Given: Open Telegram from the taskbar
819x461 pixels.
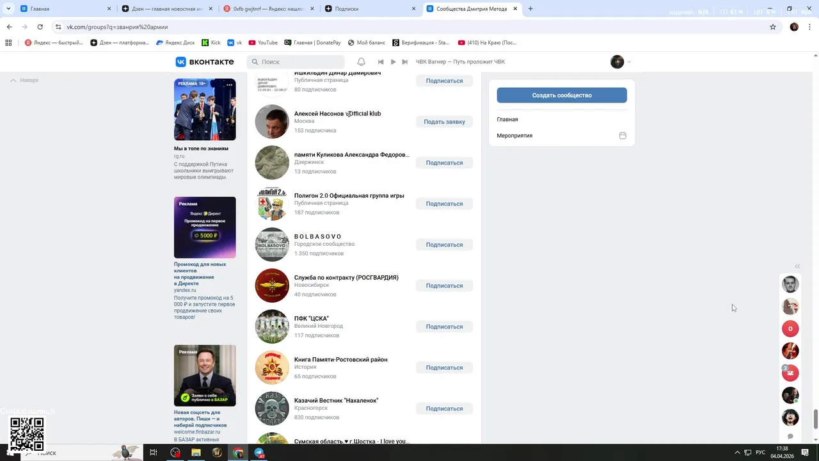Looking at the screenshot, I should [259, 453].
